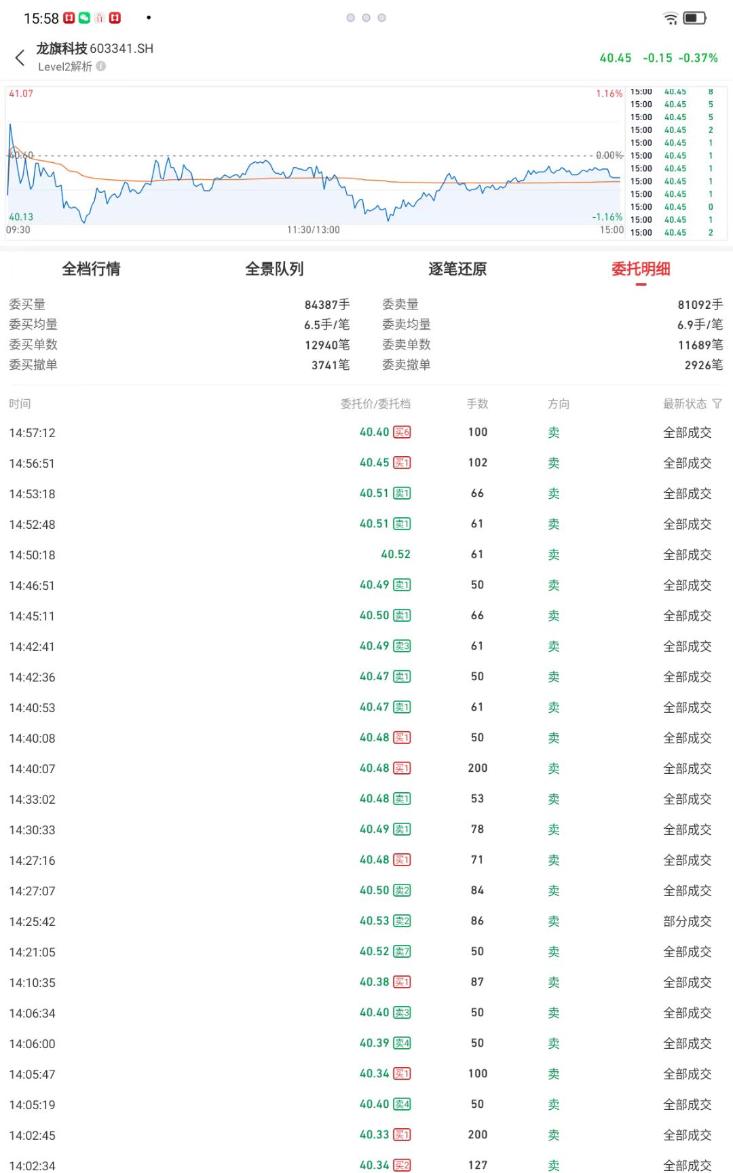Open the tick-by-tick trade list

(x=677, y=162)
